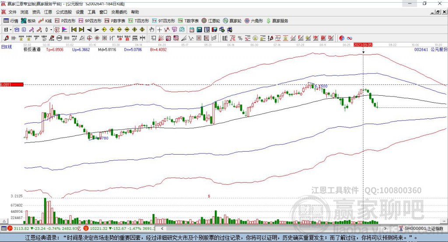
Task: Select the protractor angle tool
Action: 82,38
